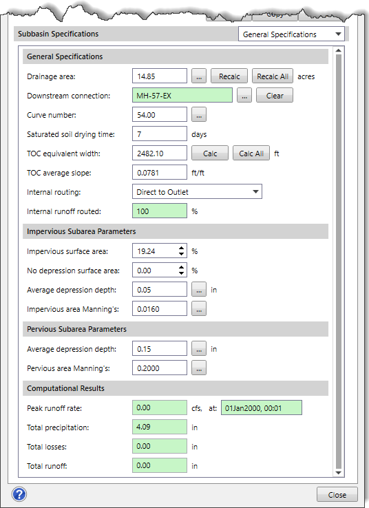
Task: Click the Drainage area input field
Action: [160, 76]
